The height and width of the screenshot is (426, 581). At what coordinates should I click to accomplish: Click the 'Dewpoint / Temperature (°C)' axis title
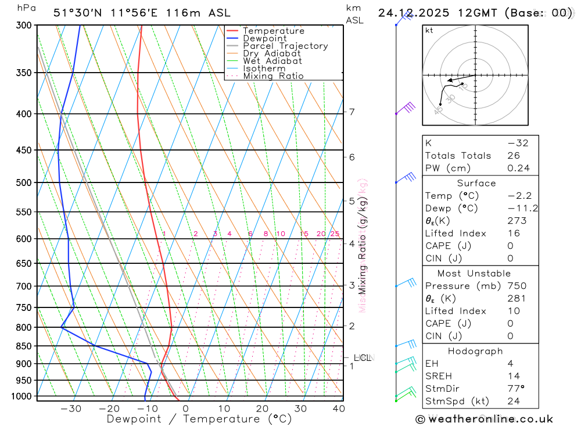[x=199, y=419]
